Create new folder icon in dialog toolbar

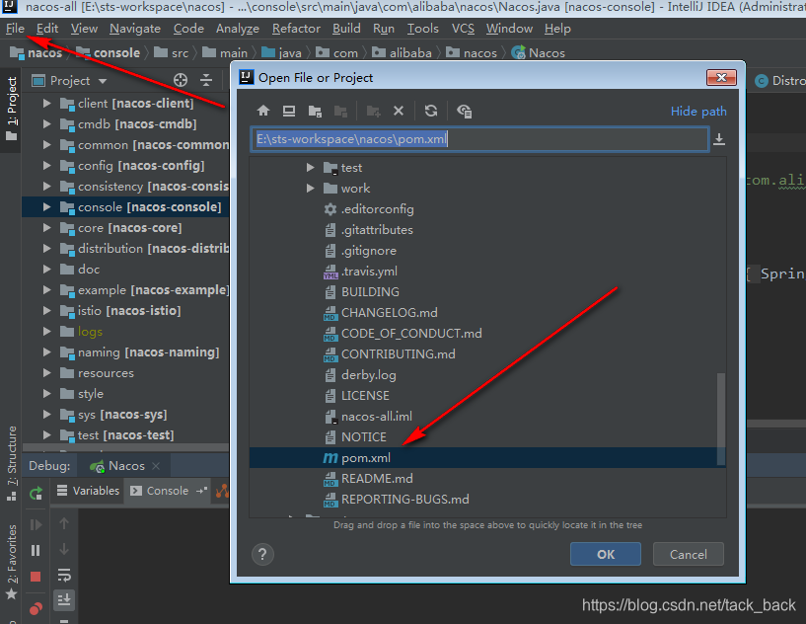coord(373,111)
